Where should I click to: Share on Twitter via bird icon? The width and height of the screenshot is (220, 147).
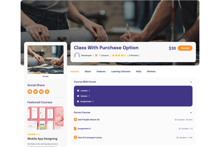click(x=36, y=92)
